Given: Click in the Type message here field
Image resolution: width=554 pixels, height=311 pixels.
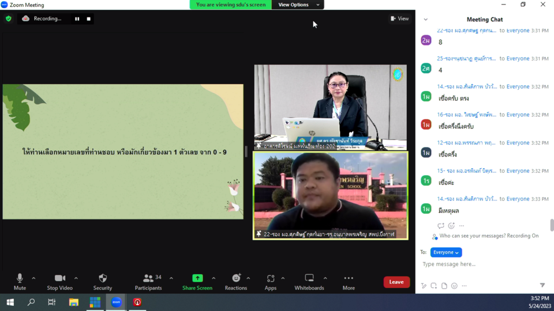Looking at the screenshot, I should (479, 264).
